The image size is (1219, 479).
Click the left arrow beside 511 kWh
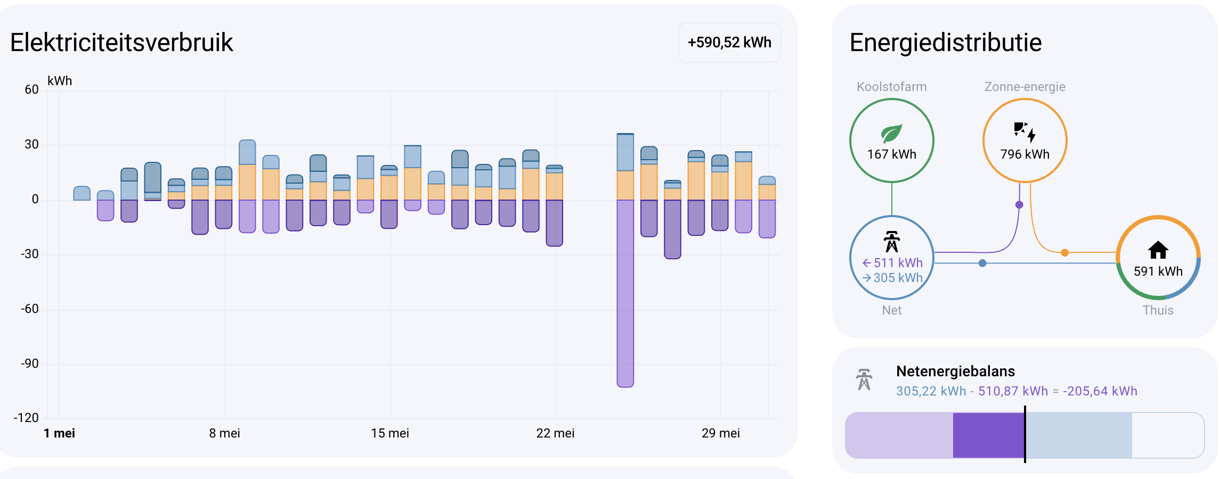(867, 263)
